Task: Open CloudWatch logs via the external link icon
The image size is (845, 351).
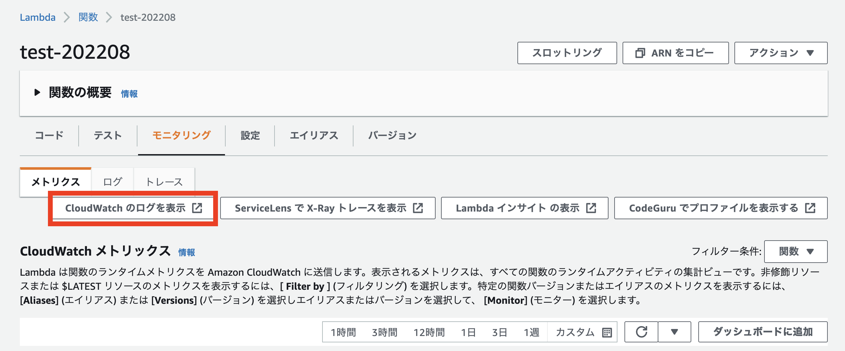Action: 198,208
